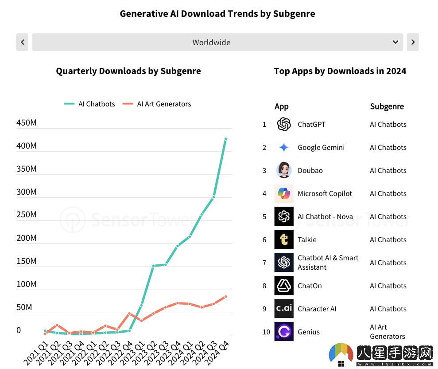Click the ChatOn triangle icon
Viewport: 438px width, 369px height.
pos(284,286)
